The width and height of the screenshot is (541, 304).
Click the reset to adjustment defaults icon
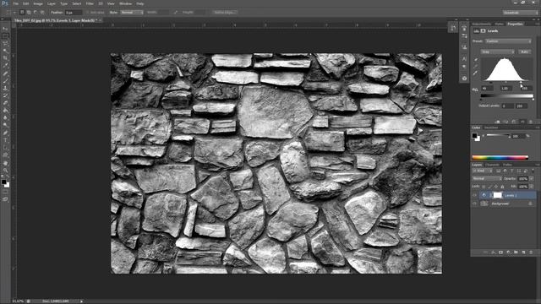pos(514,122)
